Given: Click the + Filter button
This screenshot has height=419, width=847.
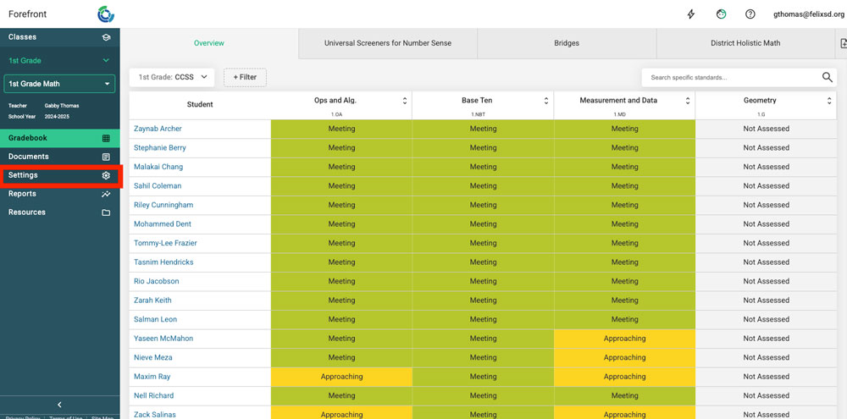Looking at the screenshot, I should pos(245,77).
